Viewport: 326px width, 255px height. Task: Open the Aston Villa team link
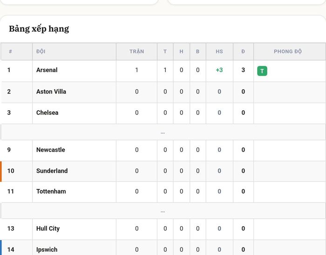coord(51,92)
